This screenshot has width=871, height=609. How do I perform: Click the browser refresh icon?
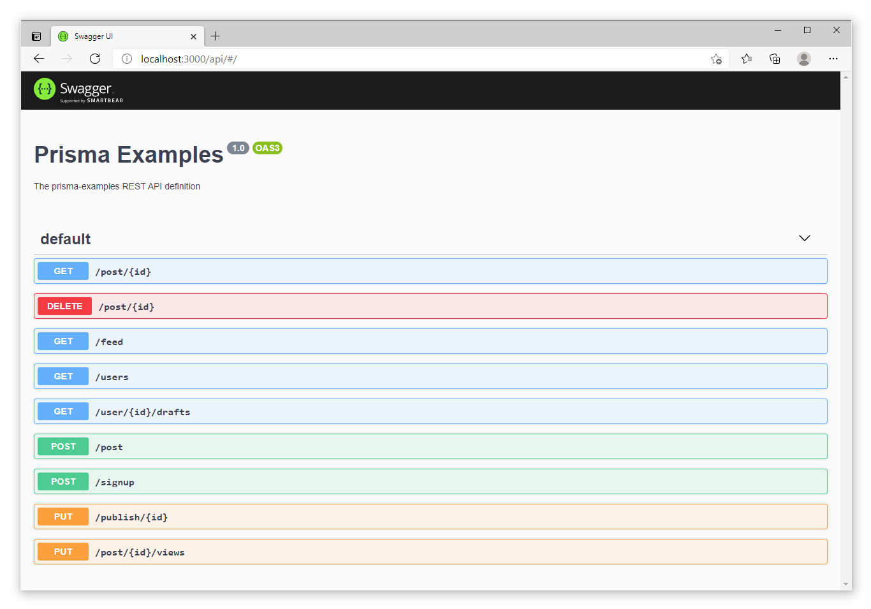[x=95, y=59]
